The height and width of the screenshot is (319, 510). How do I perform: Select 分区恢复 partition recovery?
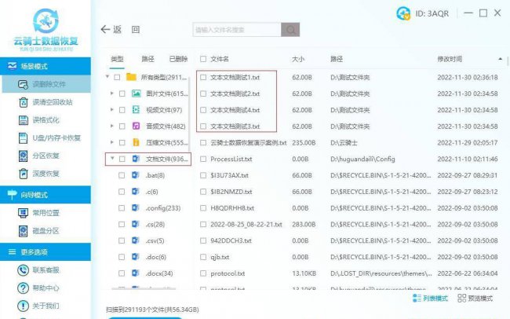click(x=39, y=156)
